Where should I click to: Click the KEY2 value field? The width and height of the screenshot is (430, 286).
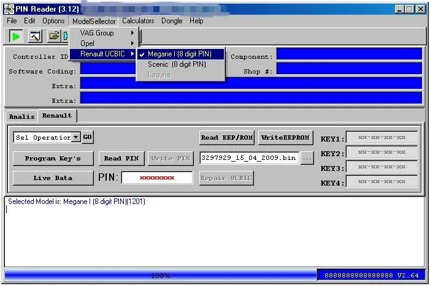[x=382, y=152]
